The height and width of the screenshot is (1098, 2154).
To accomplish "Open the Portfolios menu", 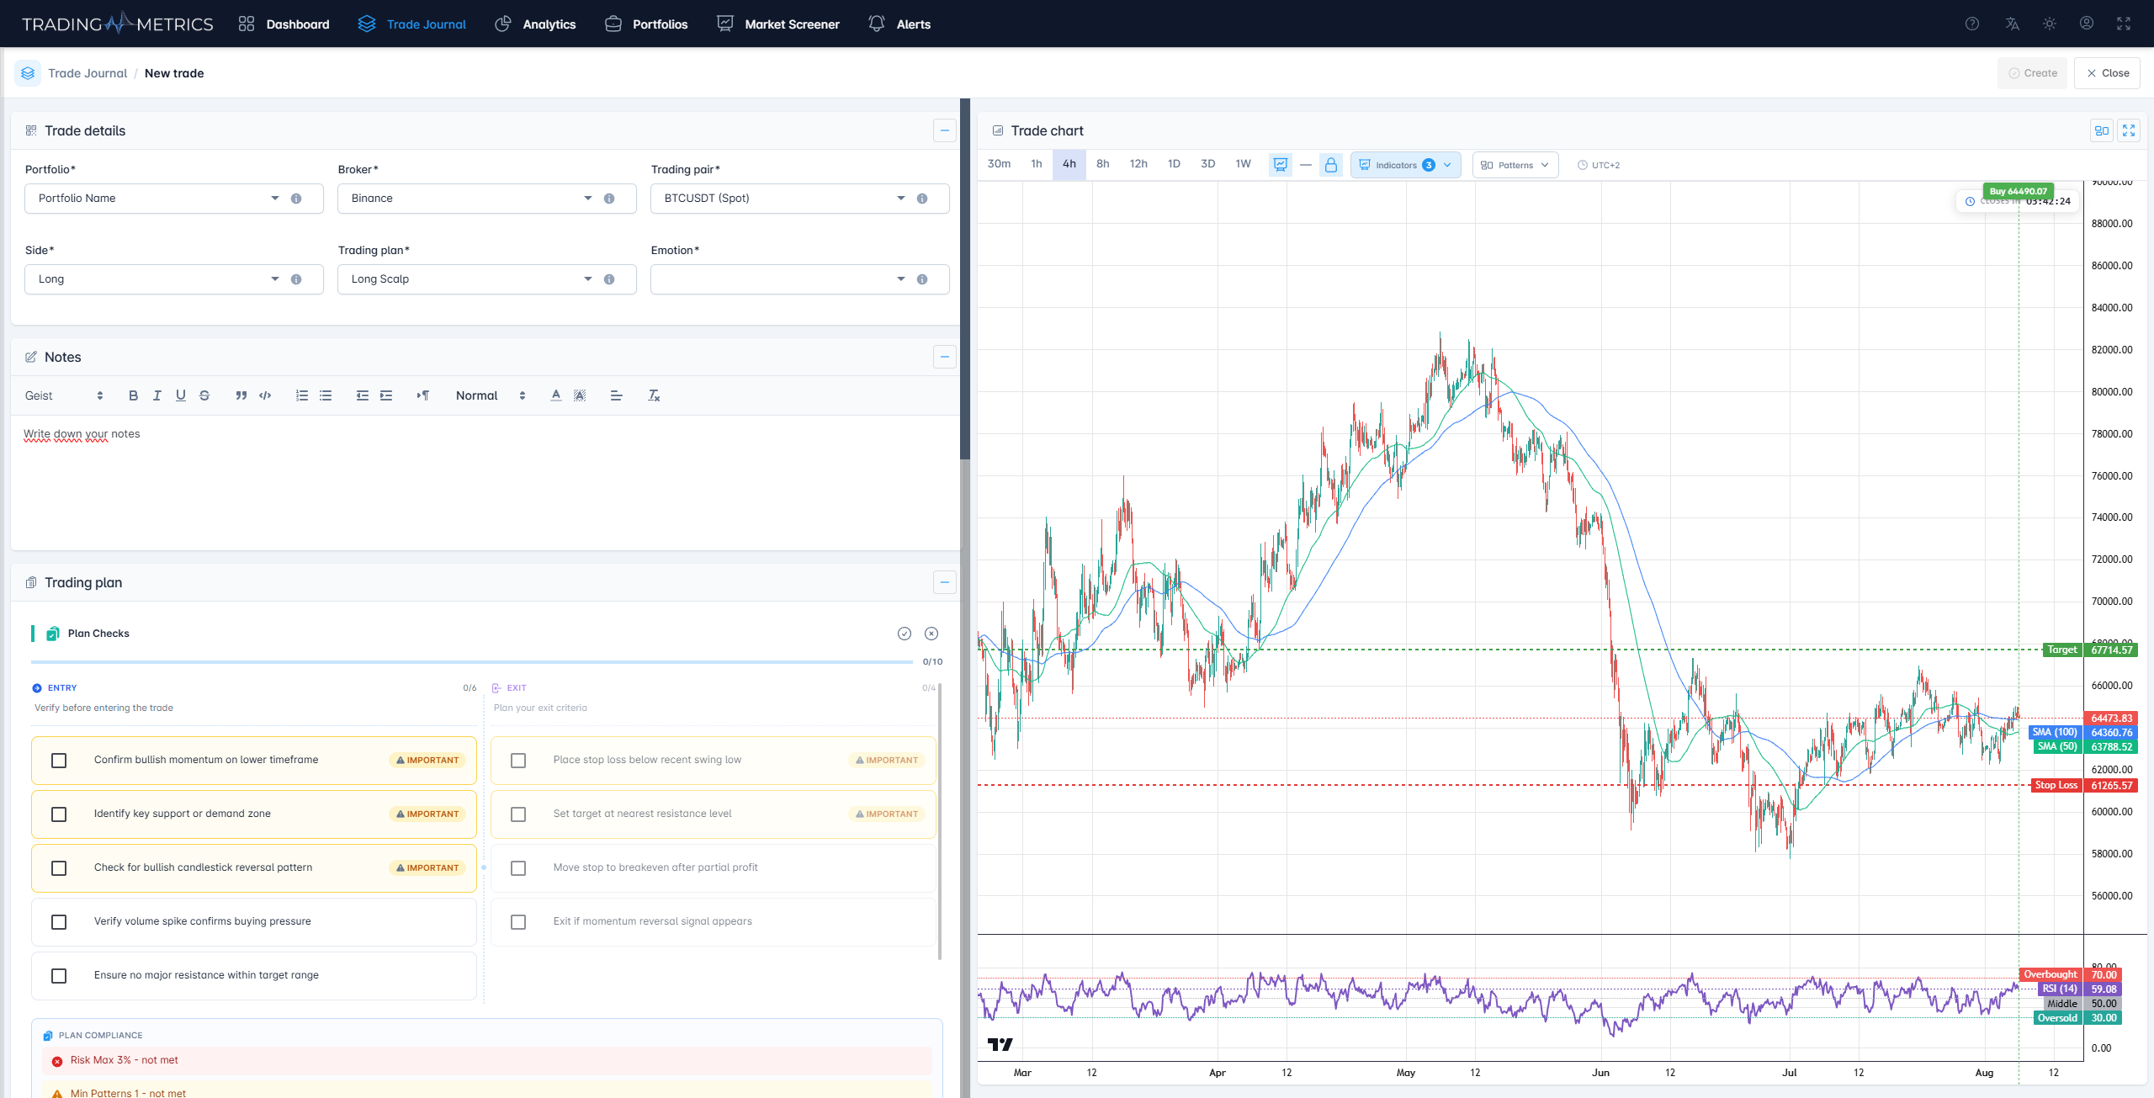I will coord(646,24).
